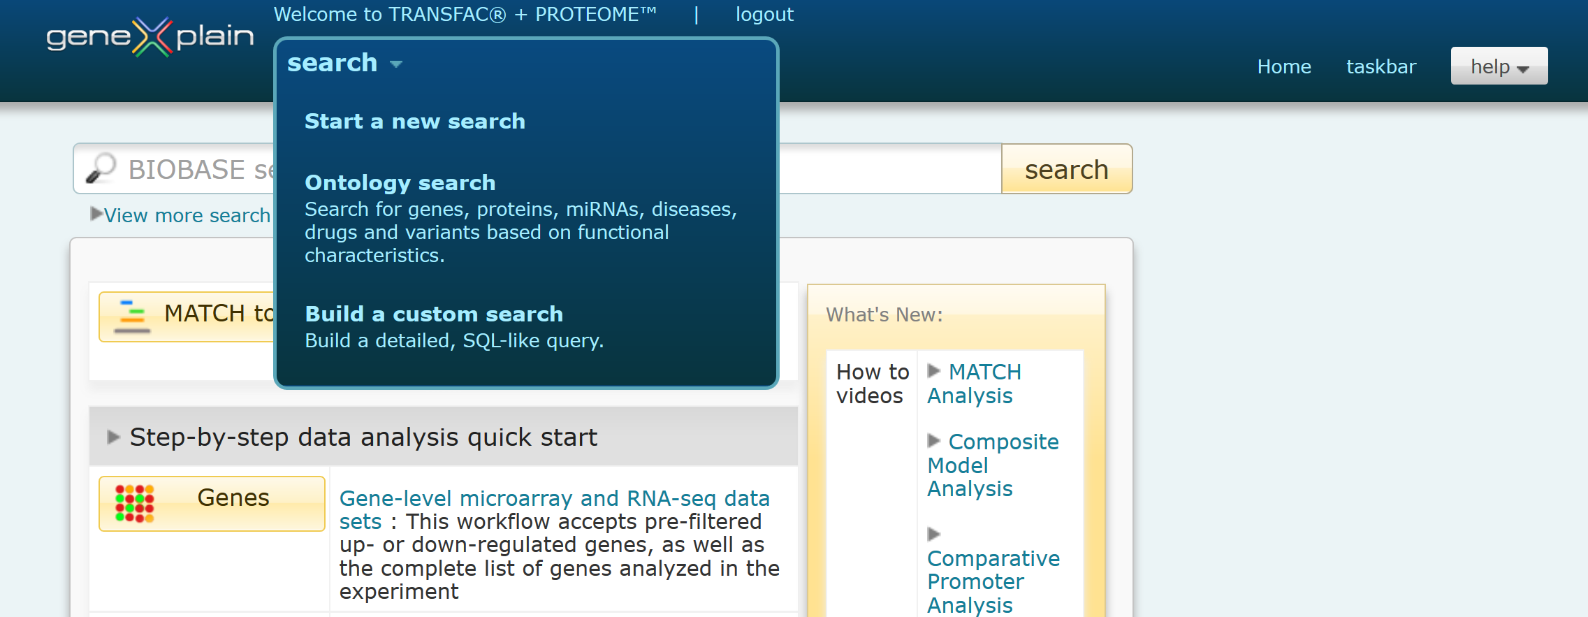The width and height of the screenshot is (1588, 617).
Task: Click the geneXplain logo
Action: (150, 36)
